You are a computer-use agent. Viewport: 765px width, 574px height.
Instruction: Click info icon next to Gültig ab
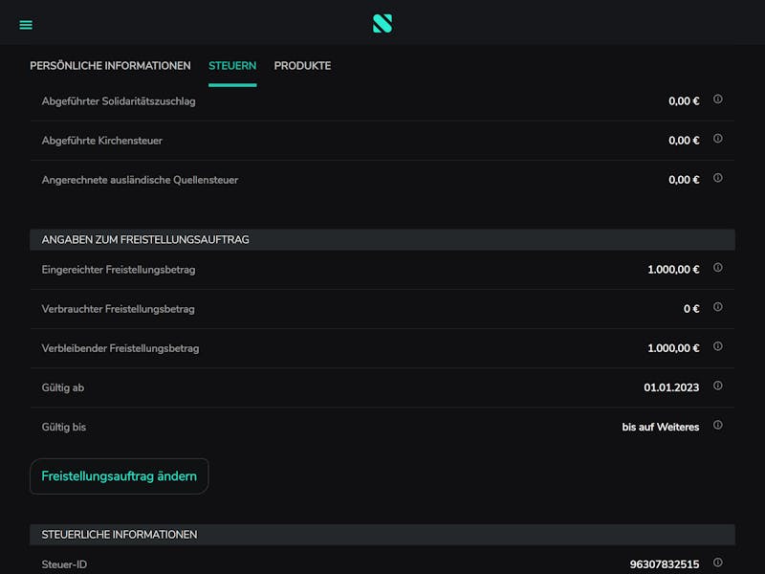(x=718, y=386)
